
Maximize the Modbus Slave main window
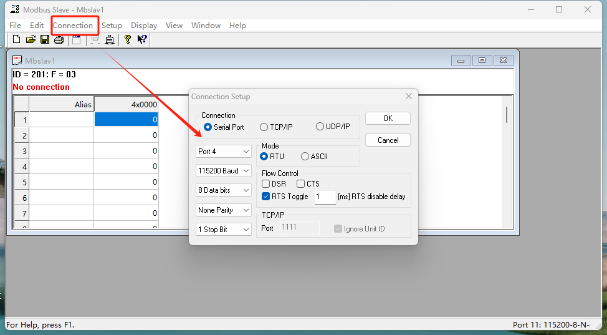click(x=559, y=9)
